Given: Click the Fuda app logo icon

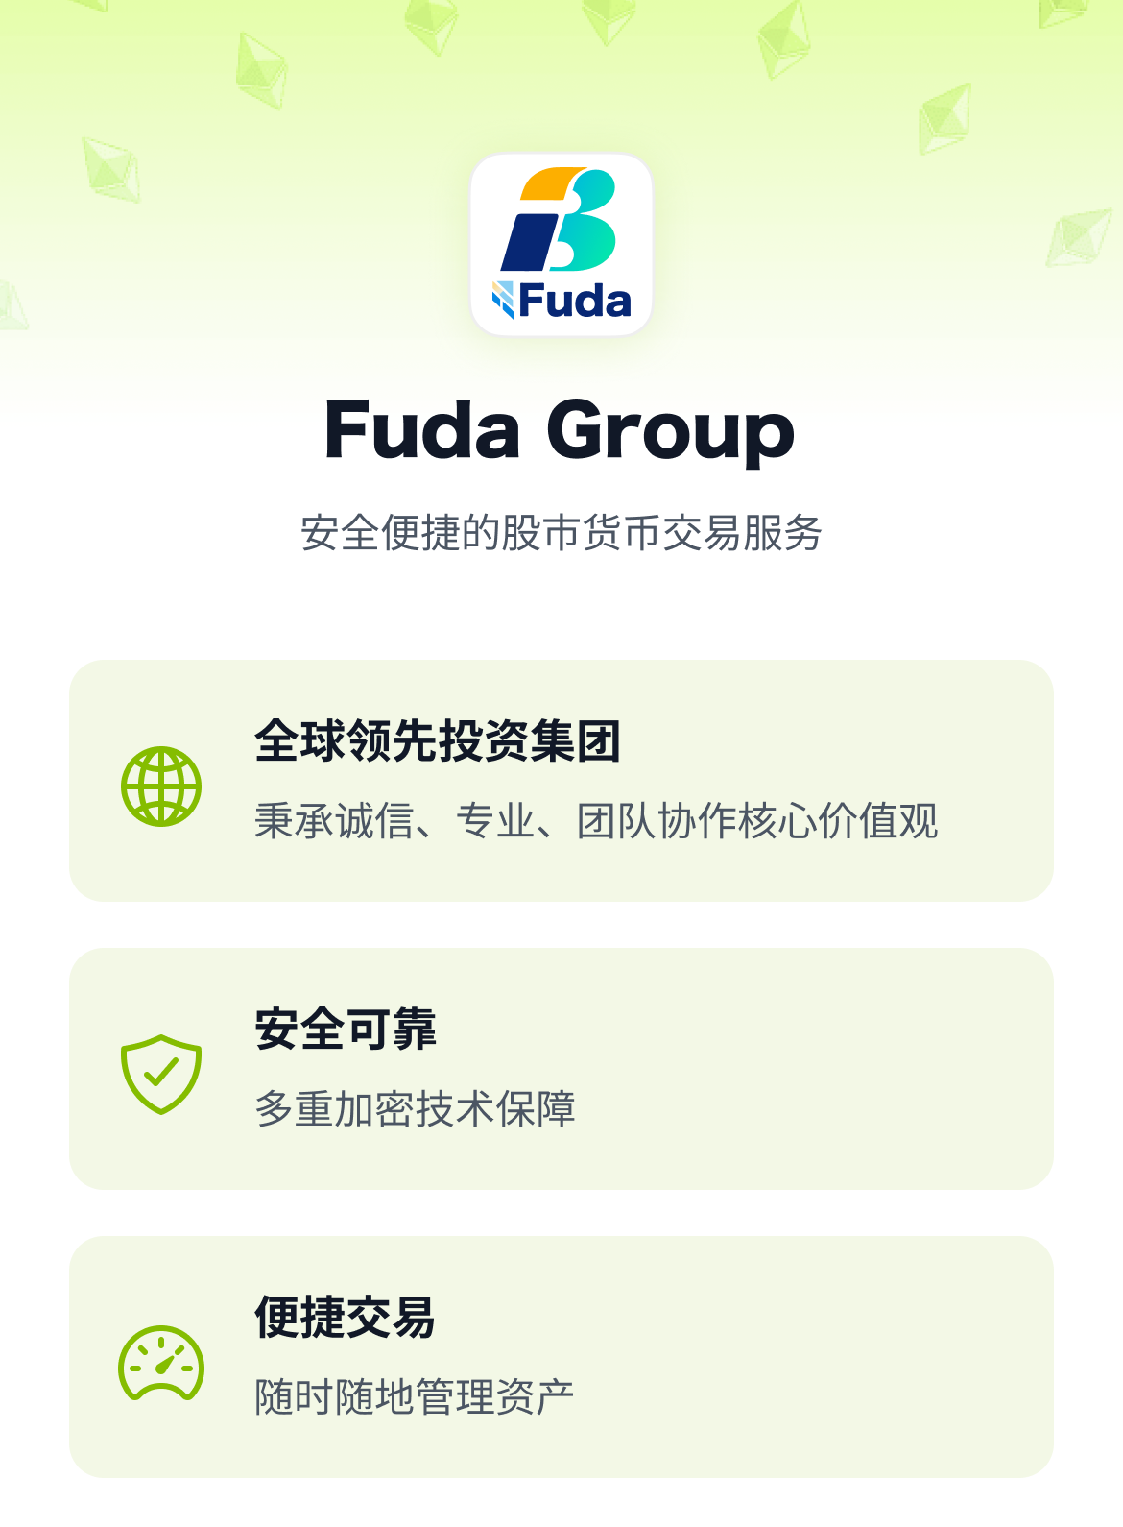Looking at the screenshot, I should (x=561, y=245).
